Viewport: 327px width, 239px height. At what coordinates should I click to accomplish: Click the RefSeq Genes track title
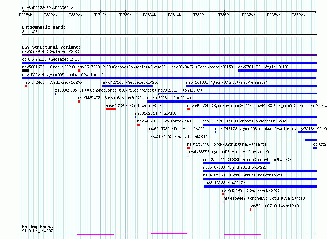point(37,226)
